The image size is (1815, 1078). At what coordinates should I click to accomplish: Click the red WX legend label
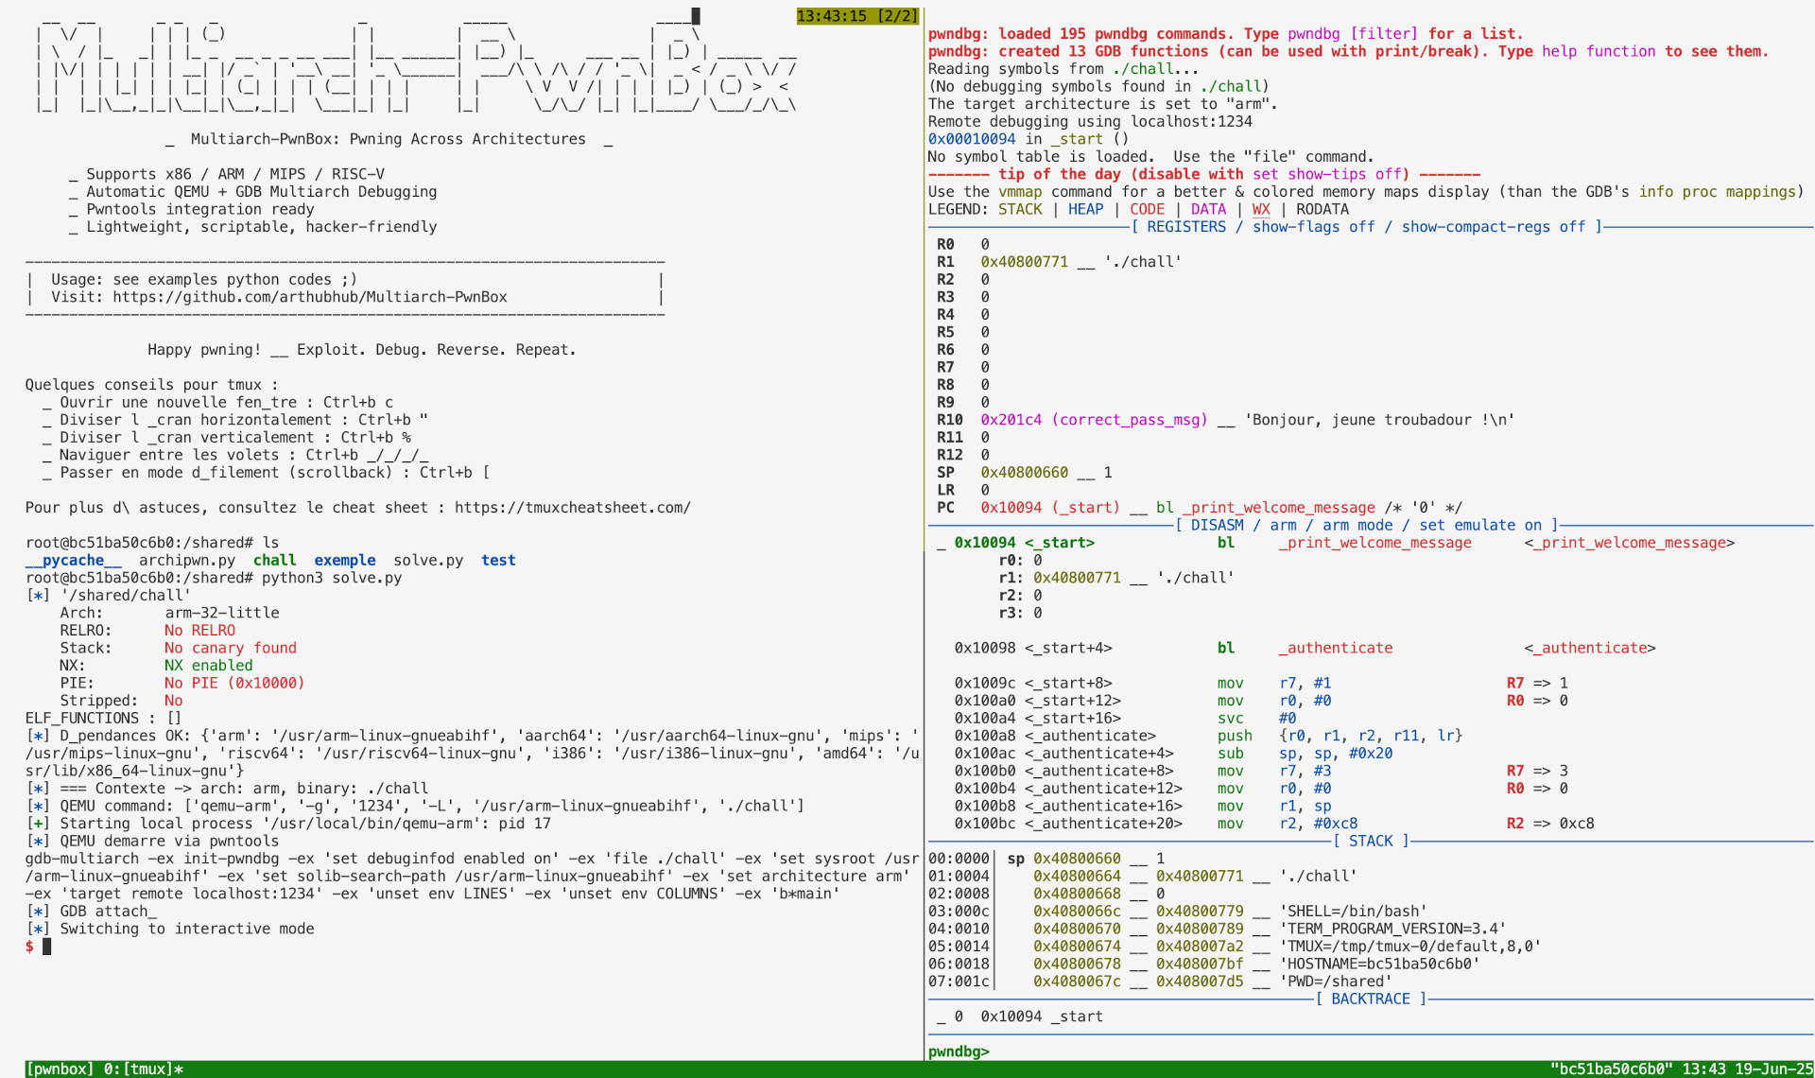1260,209
